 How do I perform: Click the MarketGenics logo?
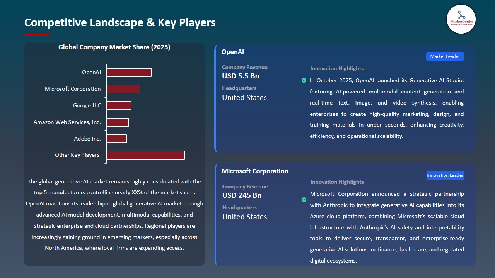point(461,19)
